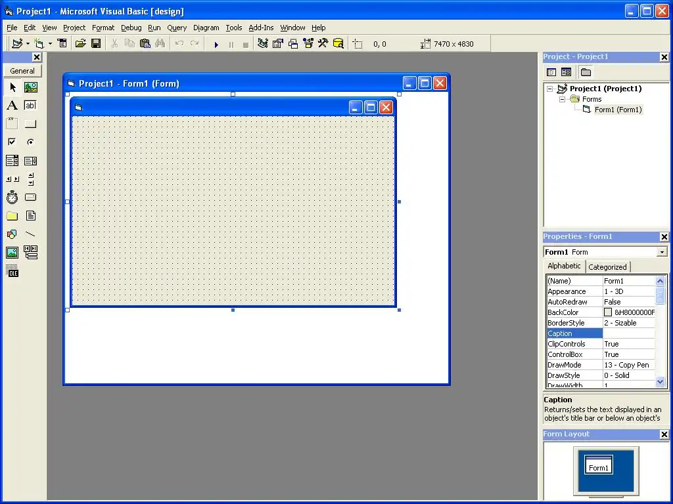Screen dimensions: 673x504
Task: Open the Diagram menu
Action: tap(206, 28)
